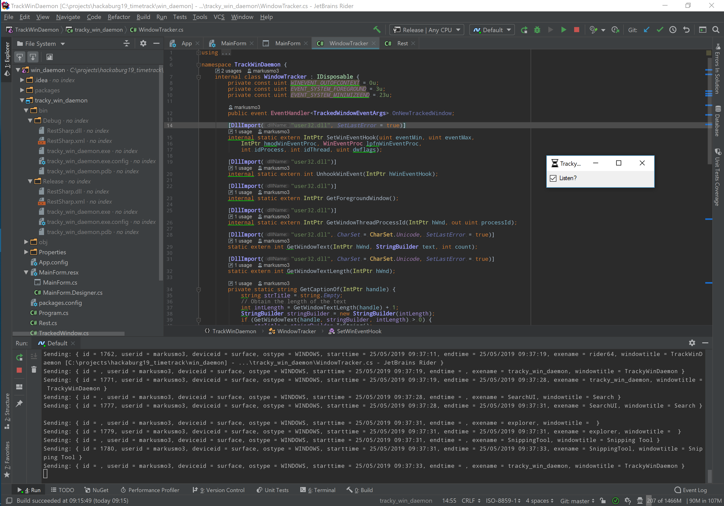This screenshot has width=724, height=506.
Task: Click the Git update project arrow
Action: point(647,30)
